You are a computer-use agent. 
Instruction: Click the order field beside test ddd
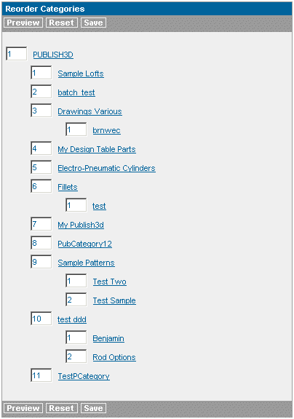coord(41,319)
